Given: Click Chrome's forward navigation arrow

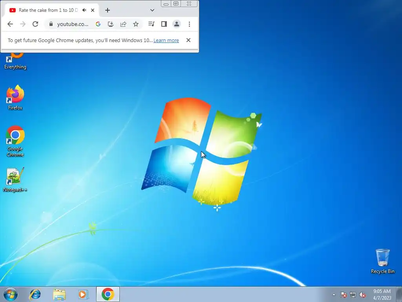Looking at the screenshot, I should pos(23,24).
